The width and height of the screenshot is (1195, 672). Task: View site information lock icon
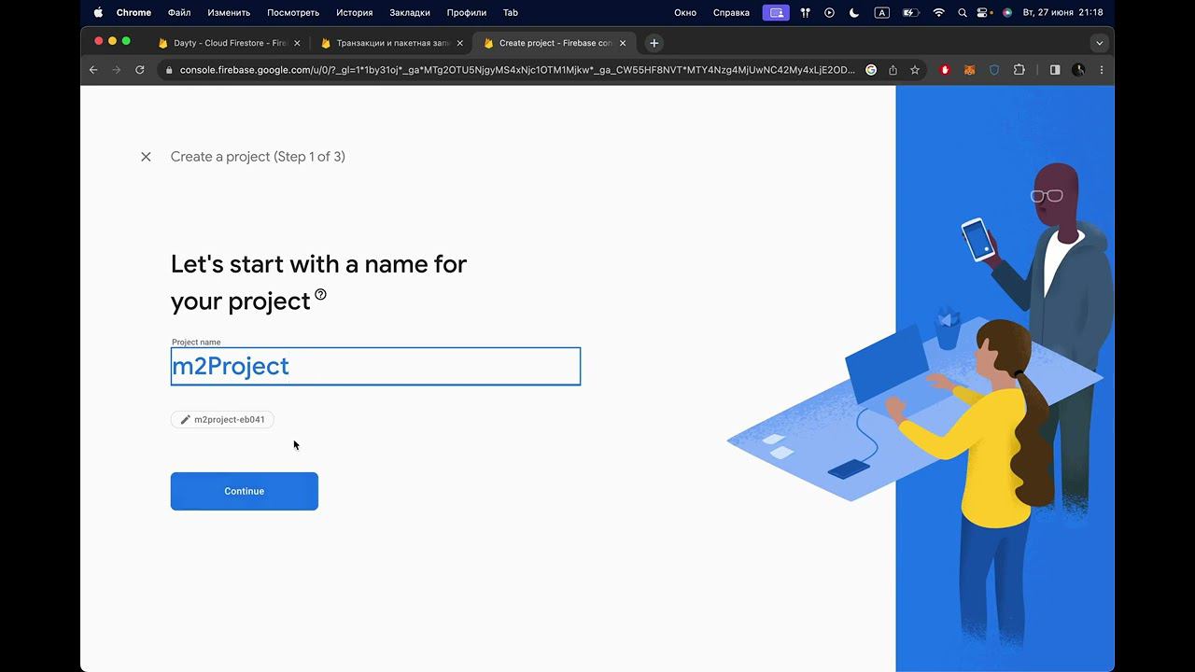[x=169, y=70]
